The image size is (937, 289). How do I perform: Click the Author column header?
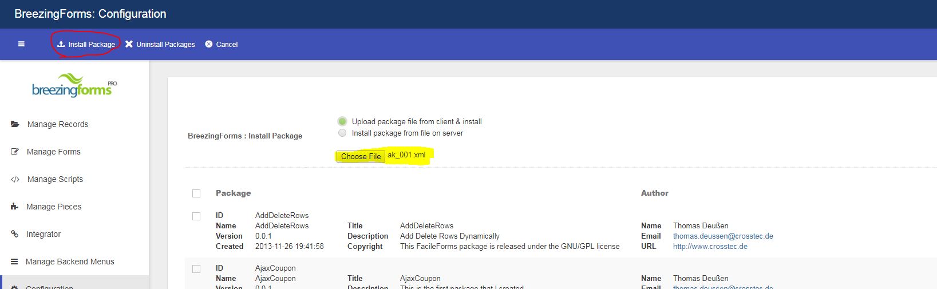655,193
